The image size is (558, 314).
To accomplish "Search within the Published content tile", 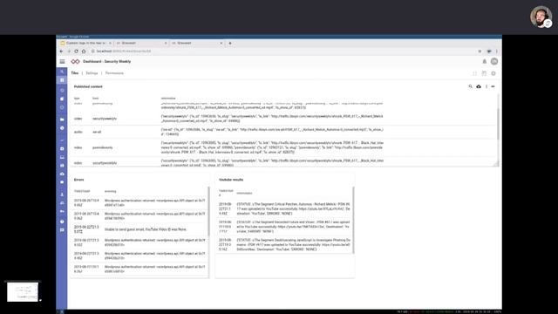I will coord(471,86).
